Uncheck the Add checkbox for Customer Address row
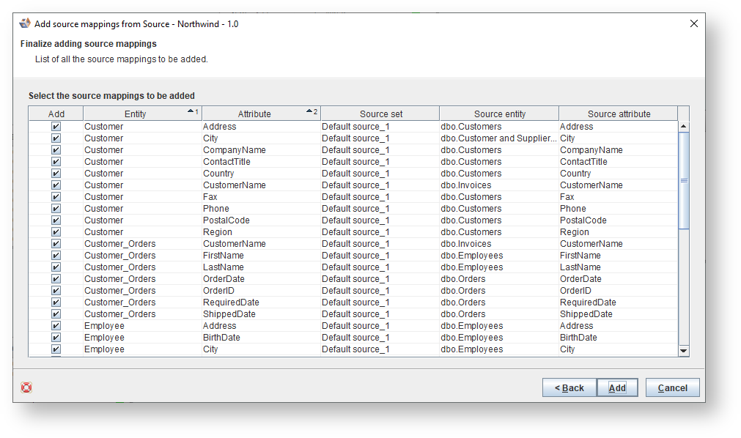 pyautogui.click(x=56, y=126)
